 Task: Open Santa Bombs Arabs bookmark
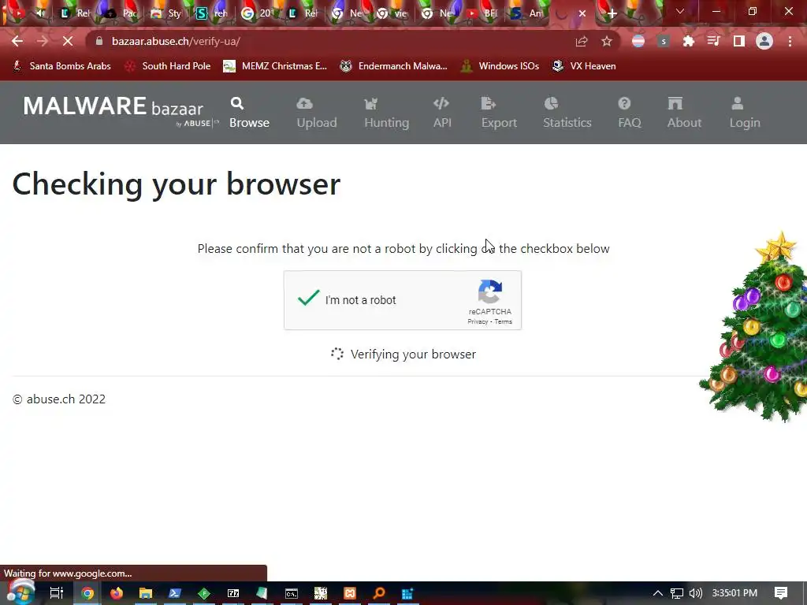[x=61, y=66]
